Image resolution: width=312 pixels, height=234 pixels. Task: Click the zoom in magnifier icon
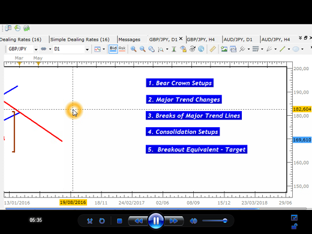click(133, 49)
